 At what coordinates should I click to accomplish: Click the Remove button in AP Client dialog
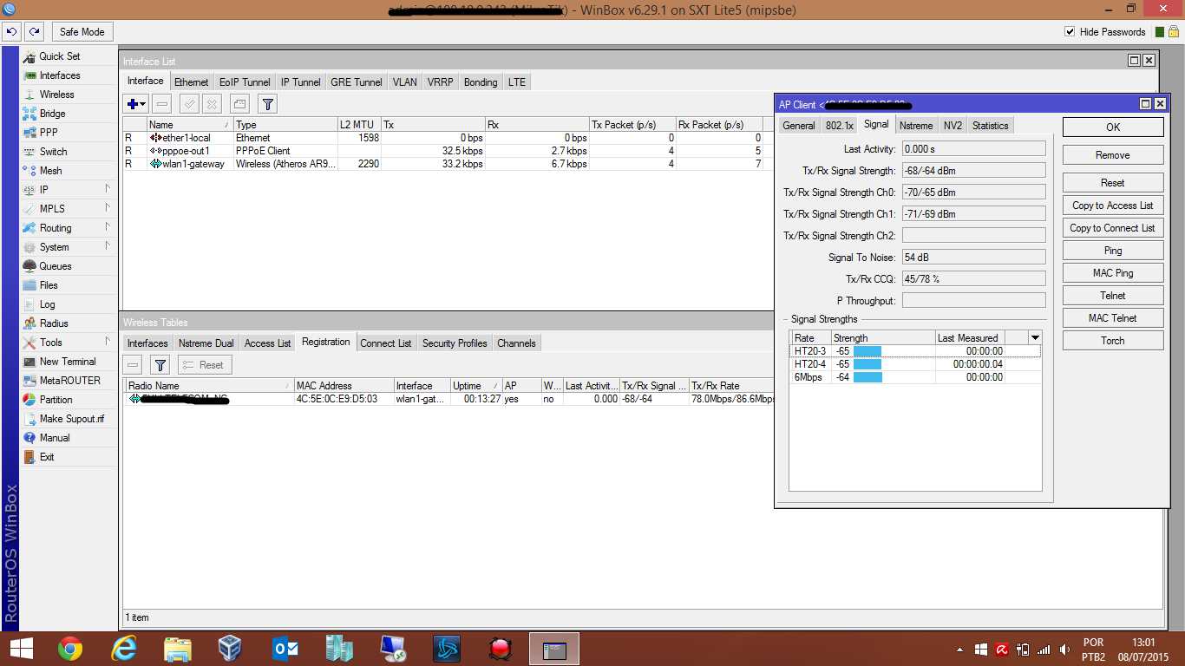click(x=1113, y=155)
